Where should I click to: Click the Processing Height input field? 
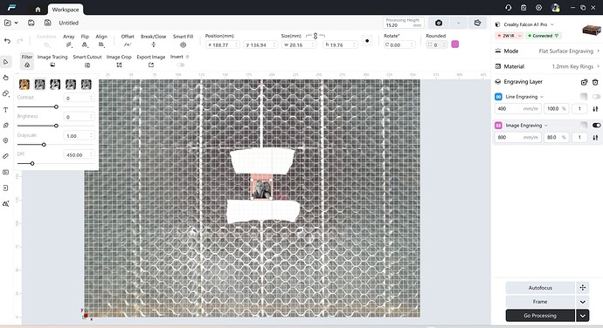[x=404, y=23]
